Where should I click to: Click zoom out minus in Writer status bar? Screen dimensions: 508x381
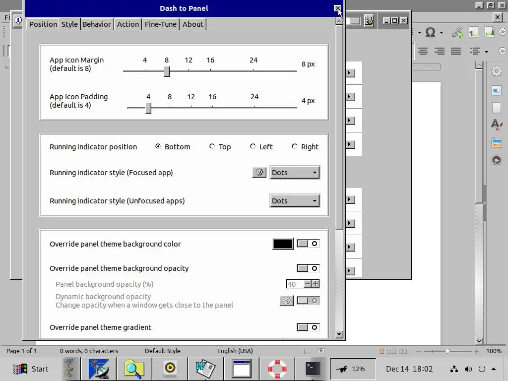tap(418, 351)
